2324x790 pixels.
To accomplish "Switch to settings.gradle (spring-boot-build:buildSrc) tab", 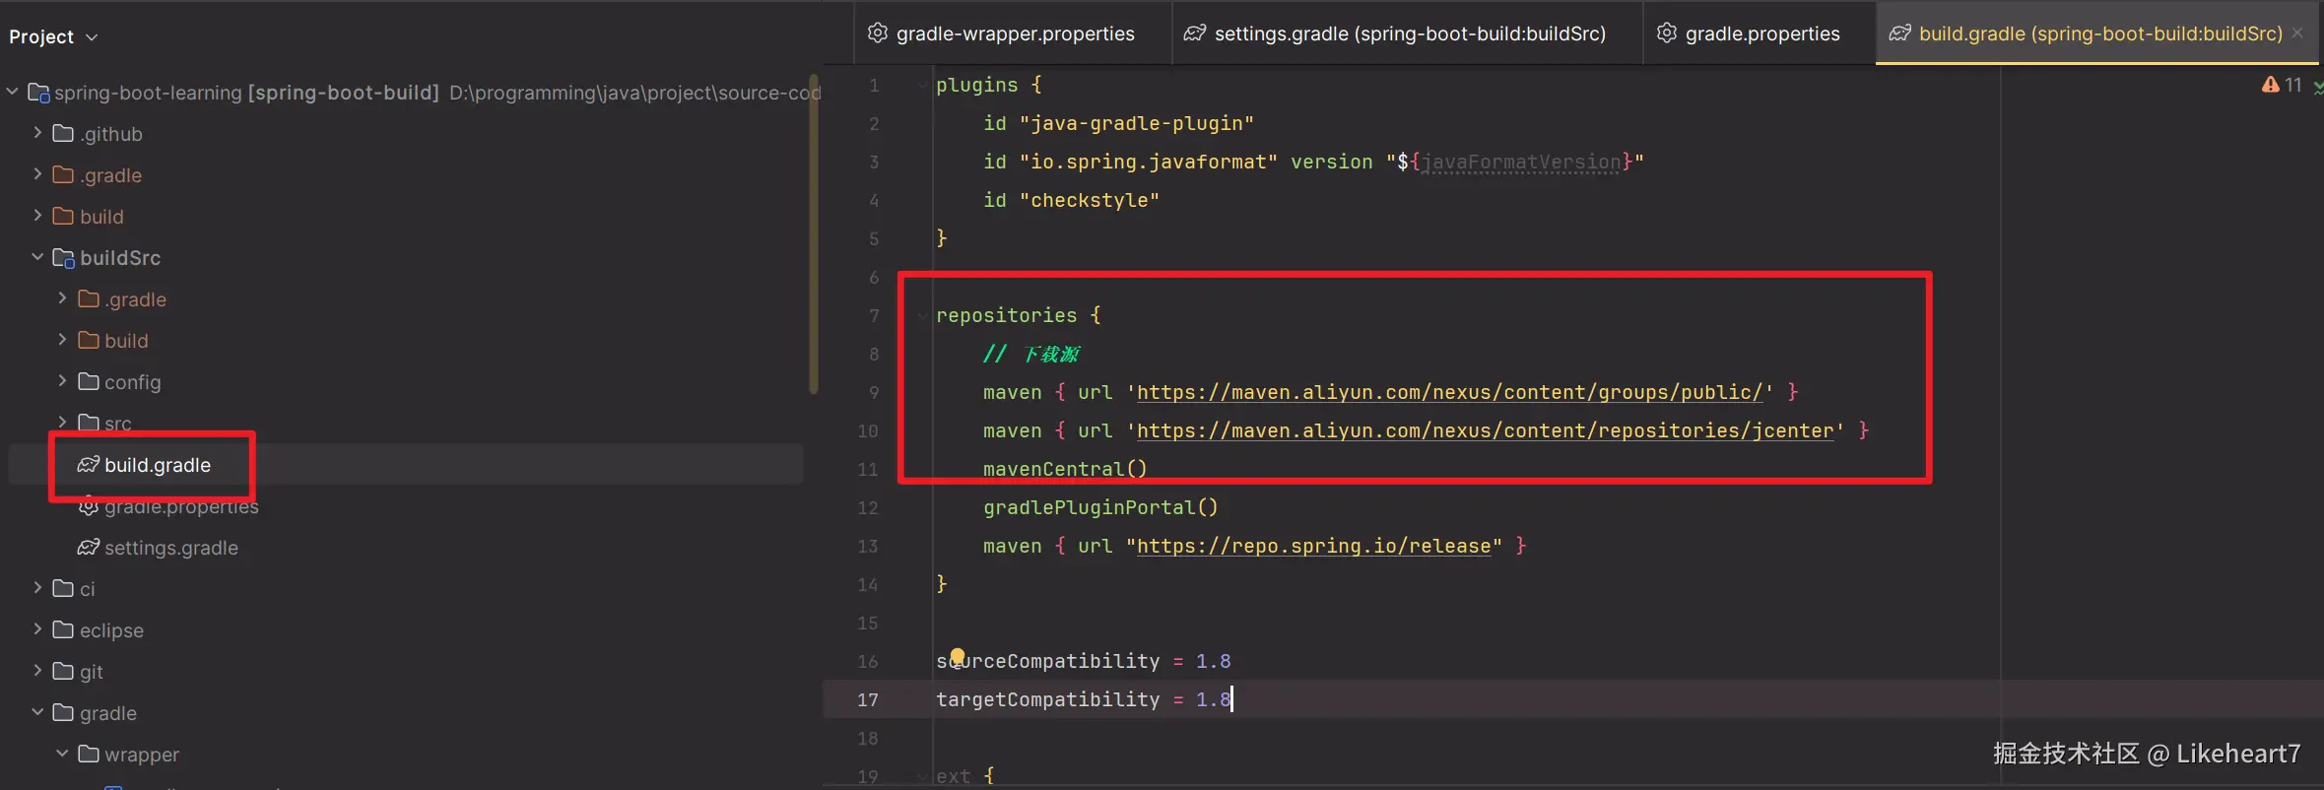I will coord(1409,33).
